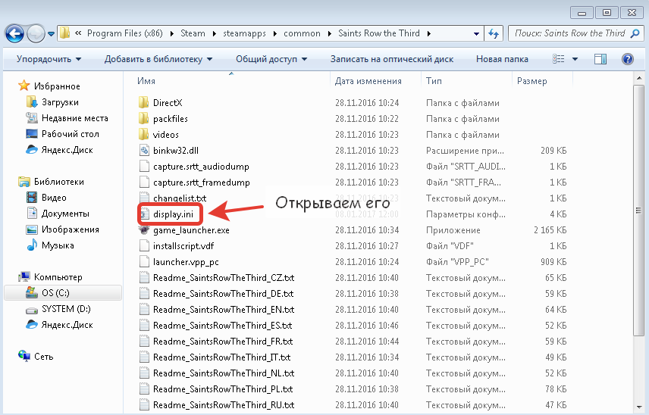Open the Видео library
Viewport: 649px width, 415px height.
46,198
